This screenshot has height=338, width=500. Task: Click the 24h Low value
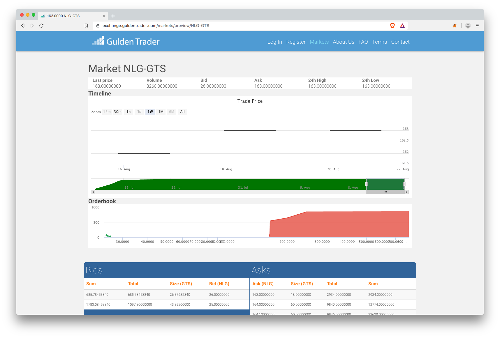(x=376, y=86)
